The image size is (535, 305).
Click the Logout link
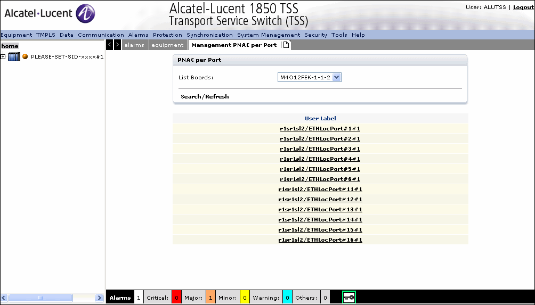coord(523,7)
